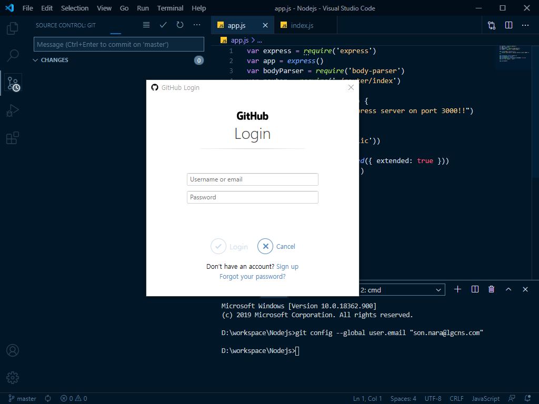Click master branch in status bar
Screen dimensions: 539x404
point(22,399)
